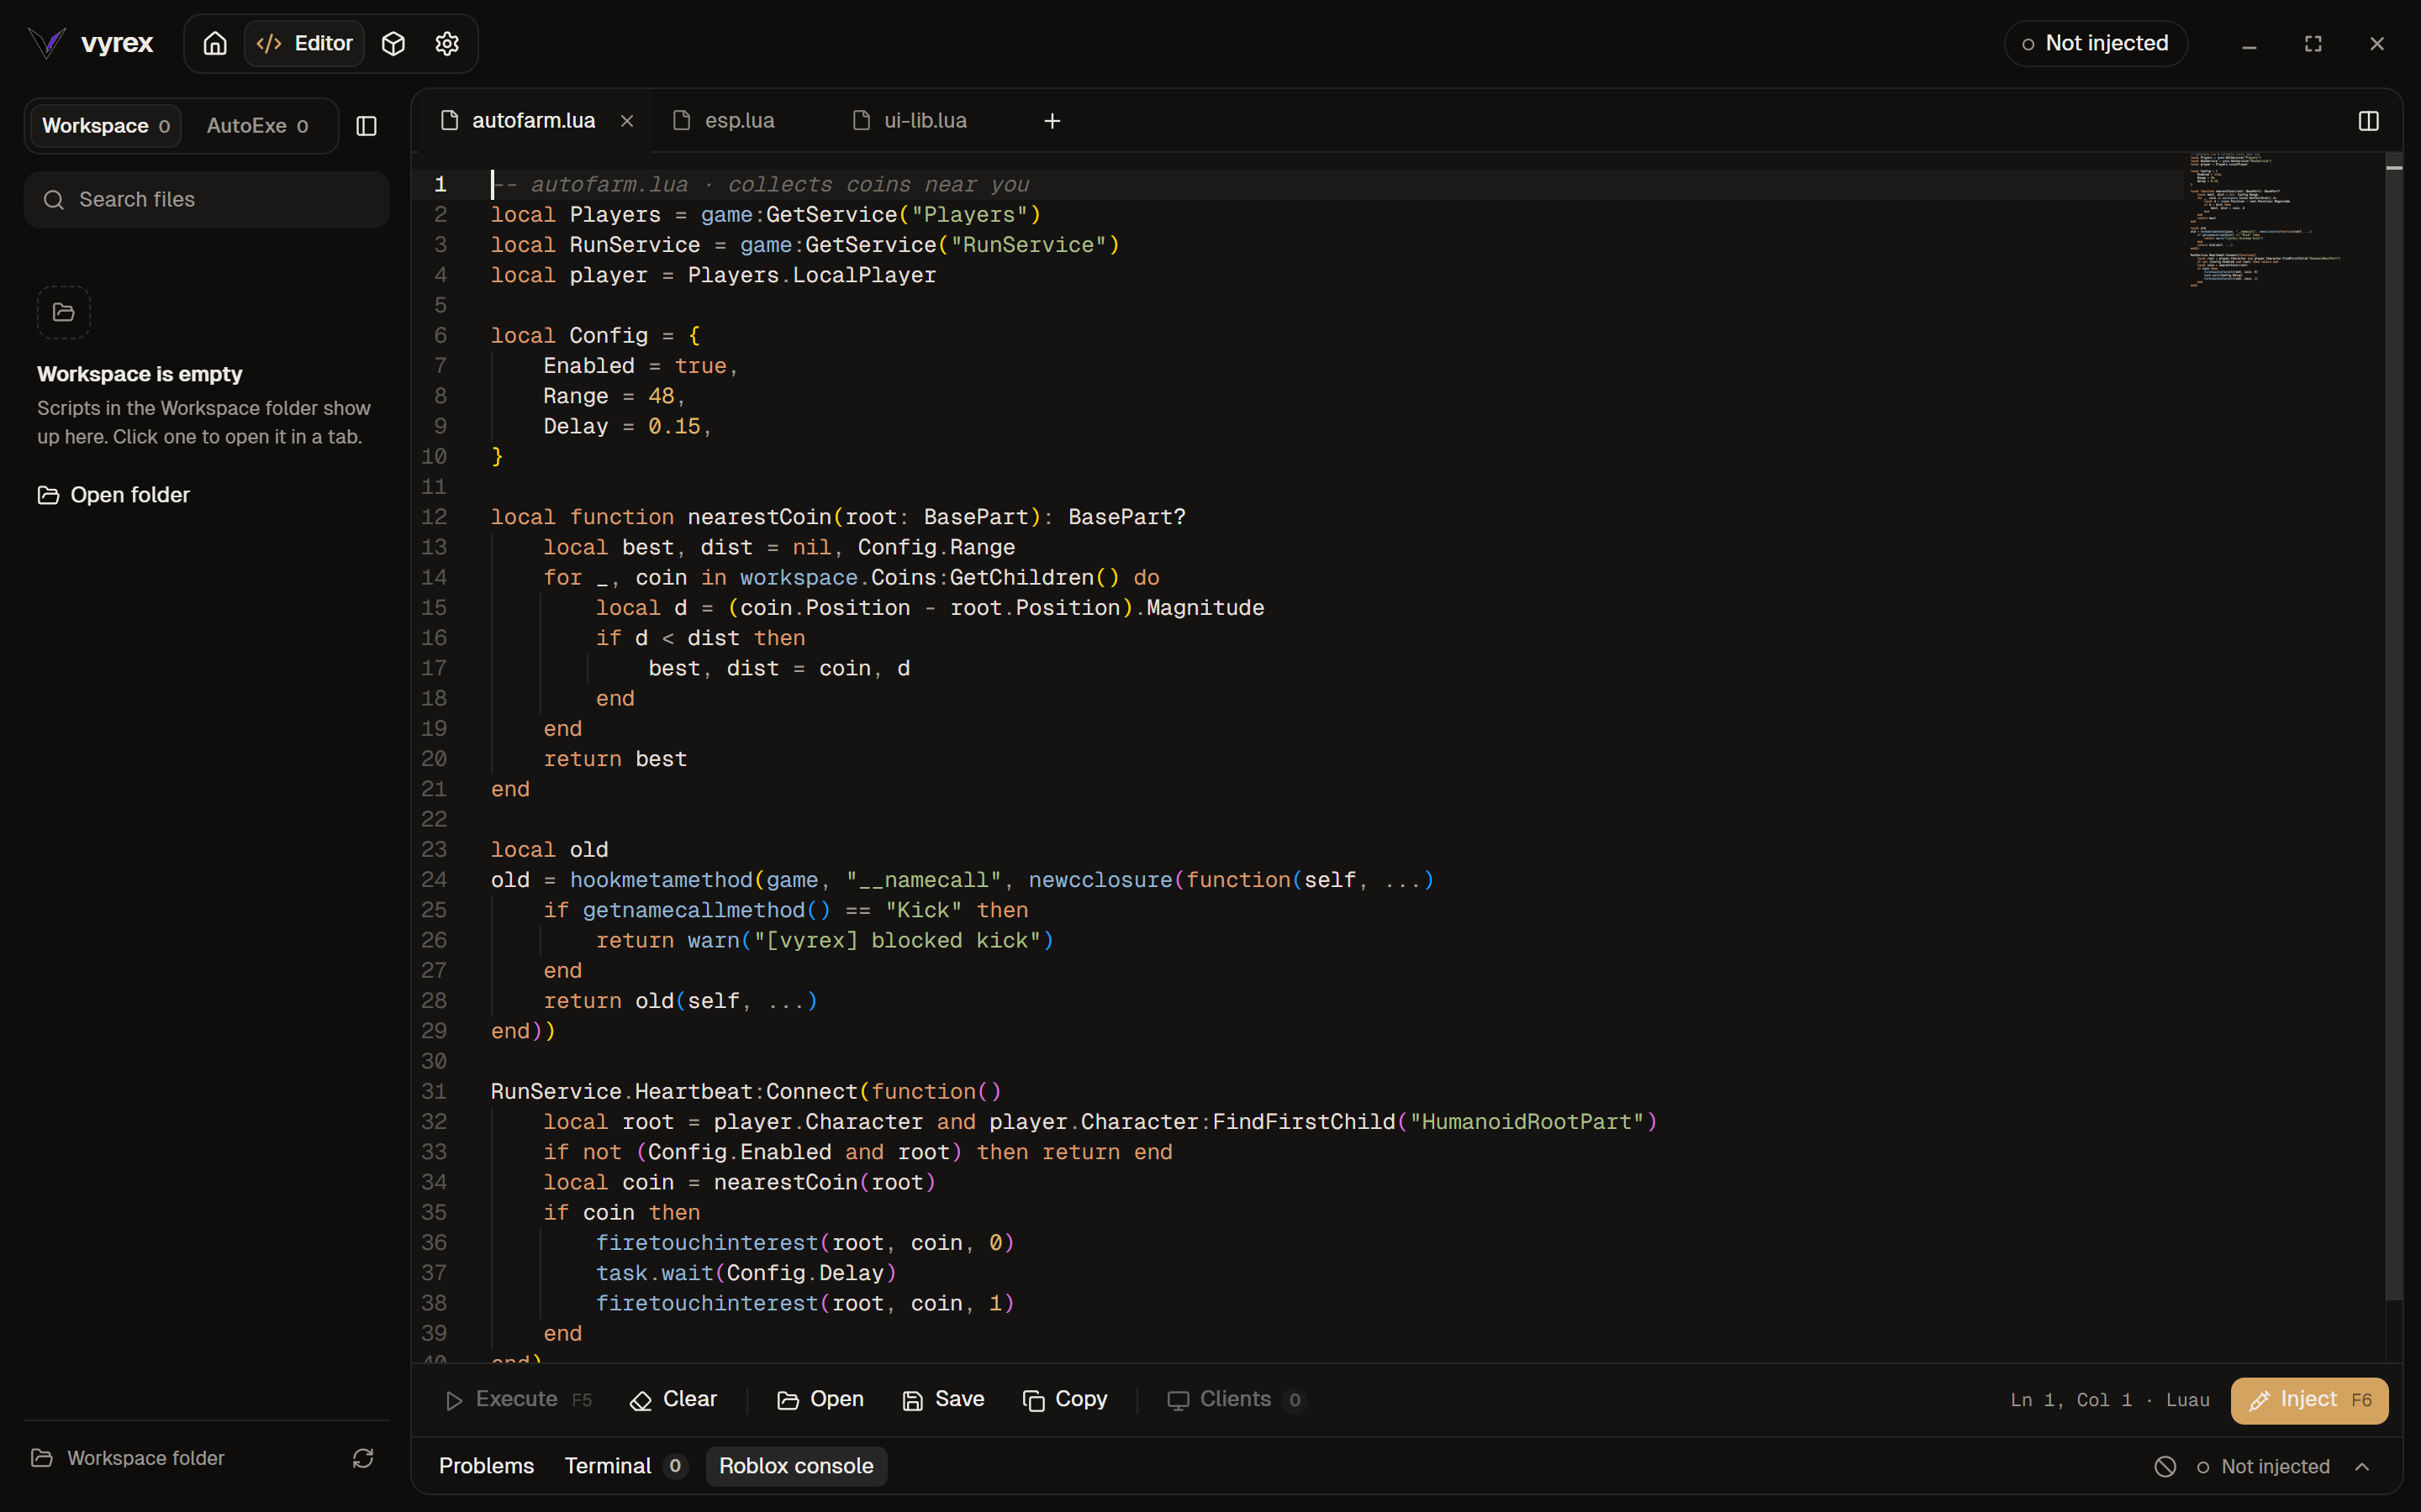Click Not injected status pill at top
The image size is (2421, 1512).
pyautogui.click(x=2096, y=43)
